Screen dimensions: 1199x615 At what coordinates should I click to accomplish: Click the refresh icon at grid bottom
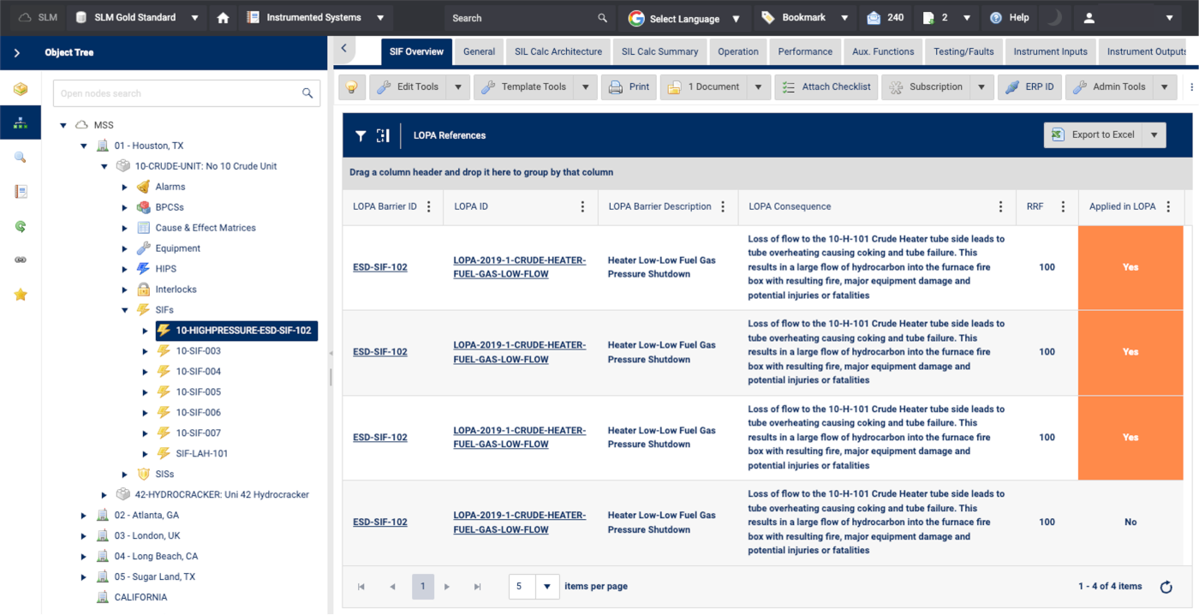[1166, 587]
